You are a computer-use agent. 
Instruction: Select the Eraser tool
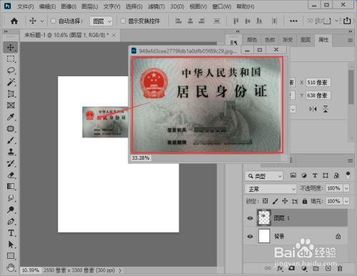tap(11, 175)
